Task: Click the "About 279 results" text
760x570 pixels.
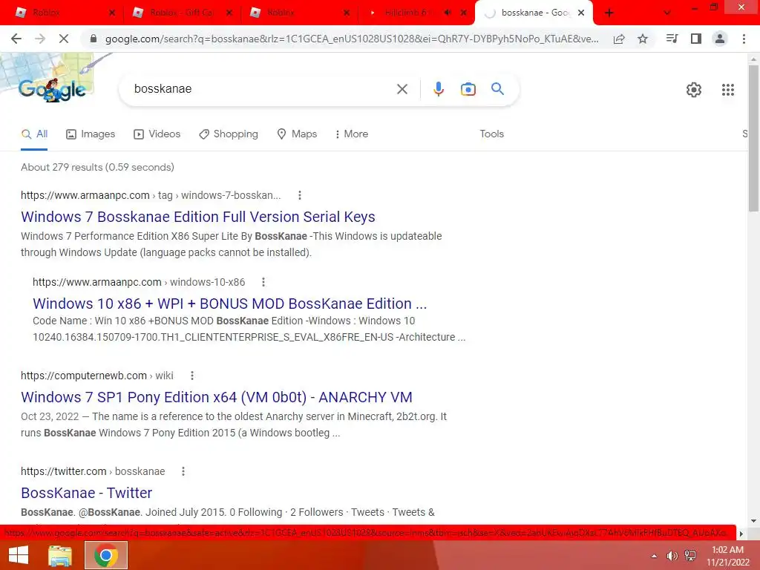Action: pyautogui.click(x=97, y=167)
